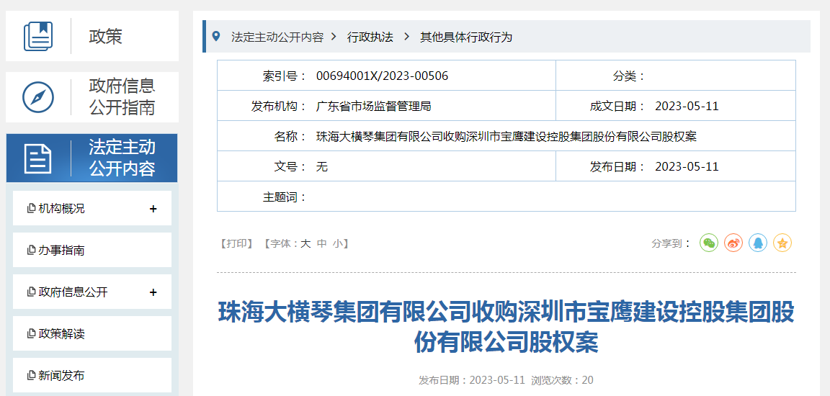Screen dimensions: 830x396
Task: Click the 成文日期 value 2023-05-11
Action: click(687, 107)
